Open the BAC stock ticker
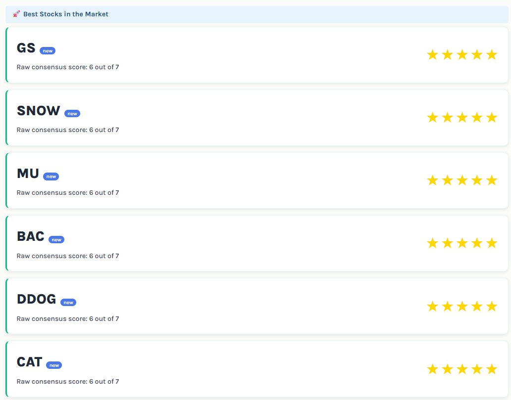The width and height of the screenshot is (511, 400). pos(31,236)
